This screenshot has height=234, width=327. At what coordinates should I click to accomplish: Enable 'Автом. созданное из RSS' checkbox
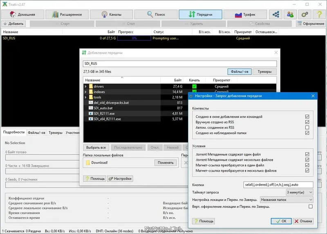[x=307, y=127]
